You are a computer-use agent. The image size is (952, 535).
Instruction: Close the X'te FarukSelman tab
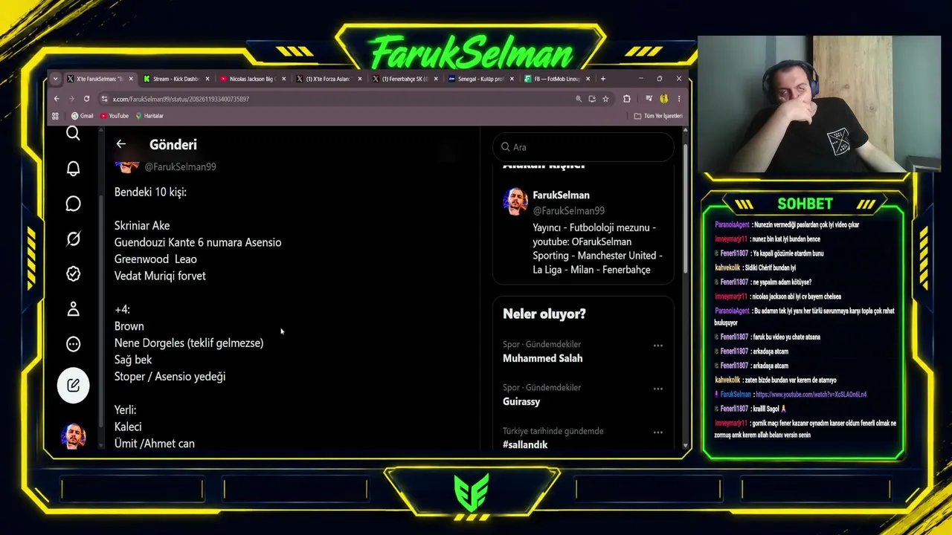click(x=131, y=79)
